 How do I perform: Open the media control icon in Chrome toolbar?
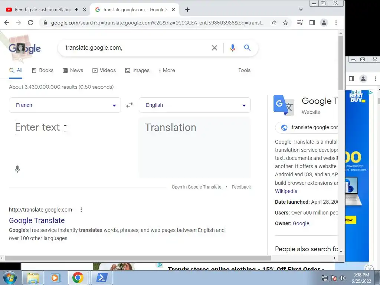click(300, 23)
